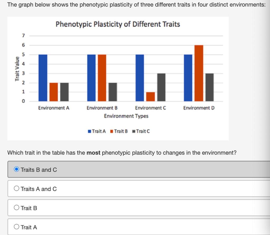Click the Environment D axis label
This screenshot has height=235, width=270.
coord(199,108)
